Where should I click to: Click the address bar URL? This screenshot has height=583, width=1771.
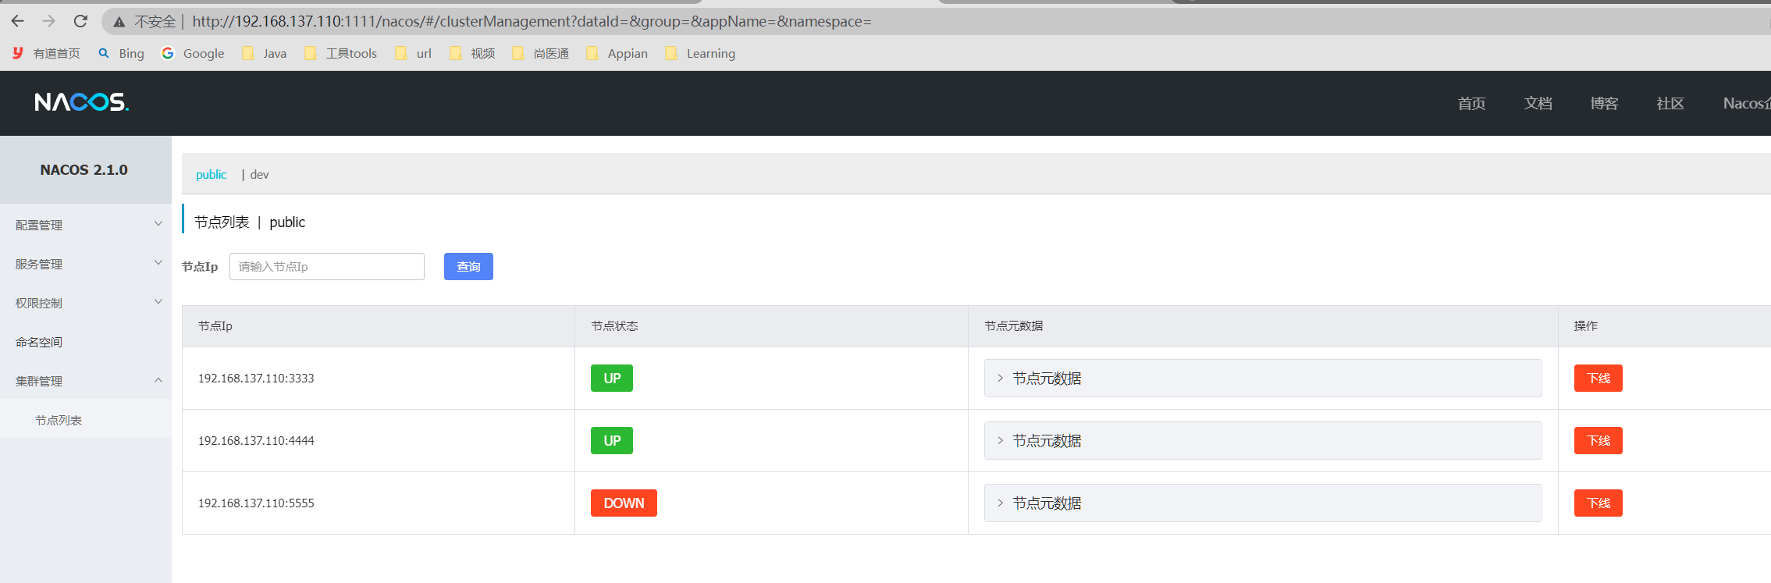(532, 21)
